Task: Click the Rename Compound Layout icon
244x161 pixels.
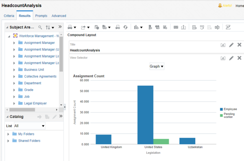Action: click(217, 27)
